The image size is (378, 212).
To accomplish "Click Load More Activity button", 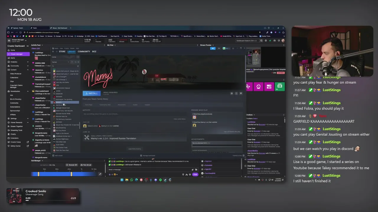I will click(x=135, y=149).
